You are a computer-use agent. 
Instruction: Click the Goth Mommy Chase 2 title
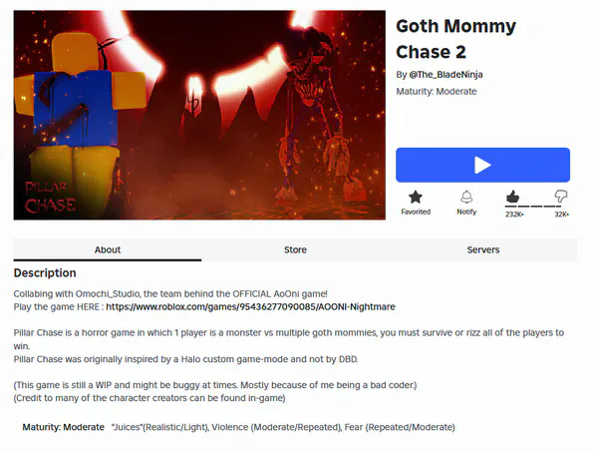[456, 39]
